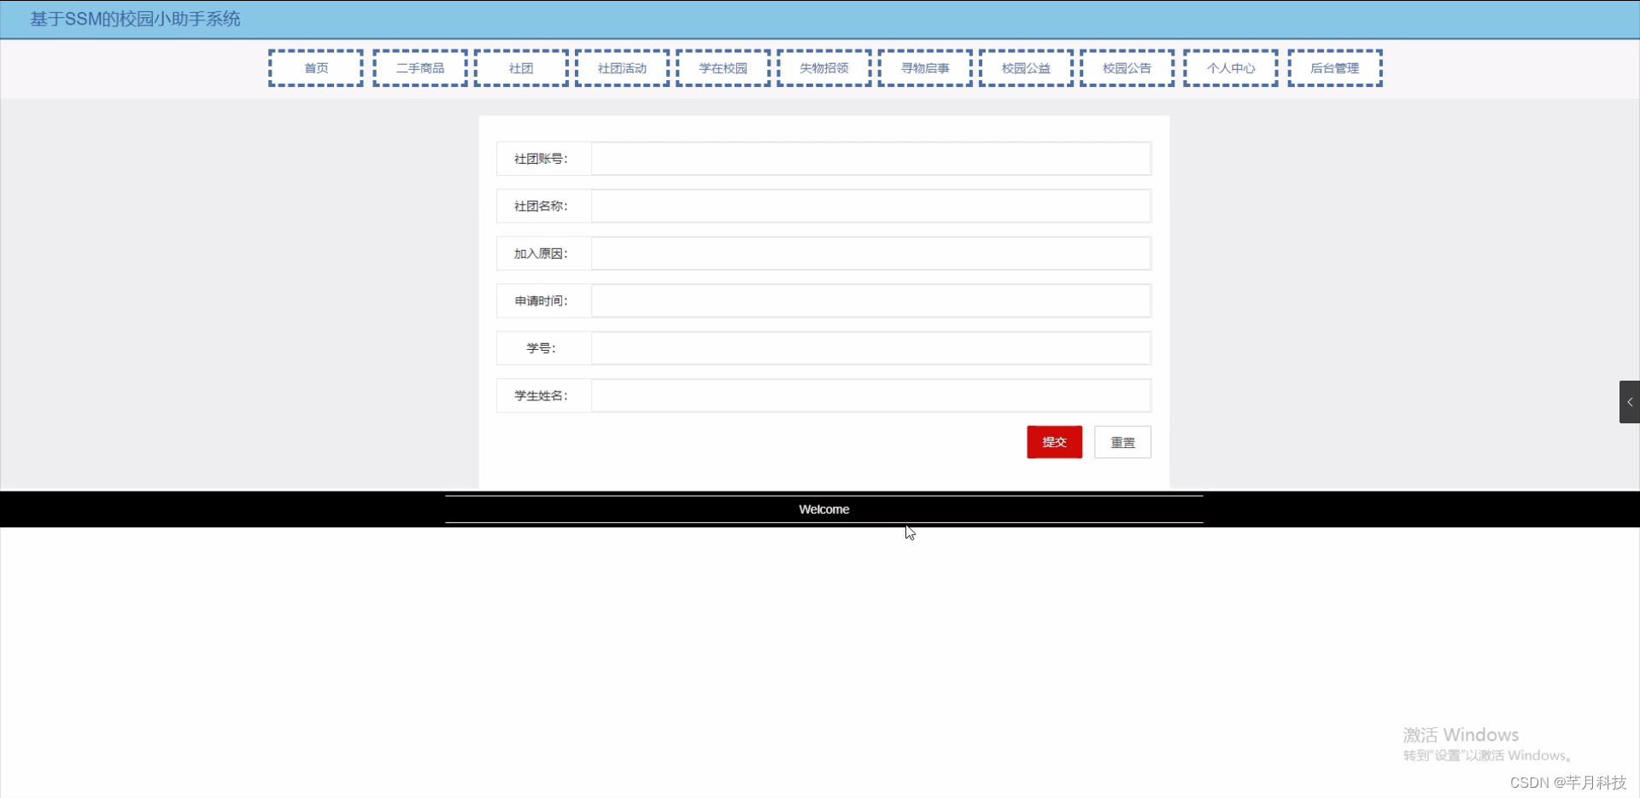Open the 失物招领 page

(823, 67)
